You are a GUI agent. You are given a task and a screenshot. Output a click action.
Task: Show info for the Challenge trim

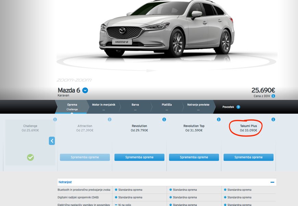(x=55, y=119)
